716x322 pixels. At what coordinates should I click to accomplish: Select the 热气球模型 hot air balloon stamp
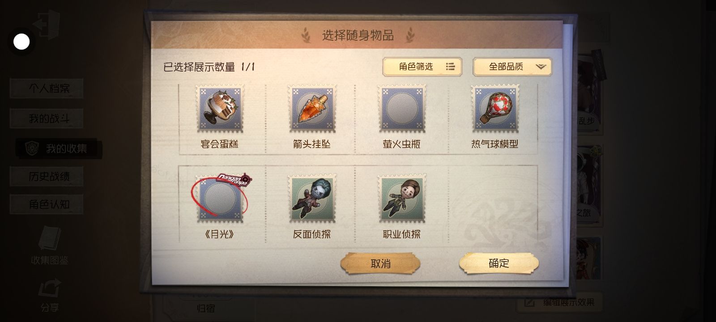click(494, 109)
